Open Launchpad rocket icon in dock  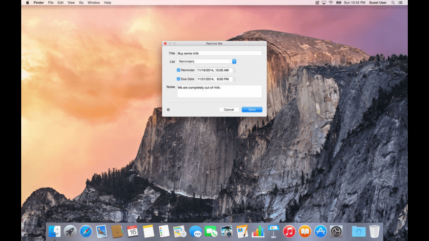click(70, 232)
